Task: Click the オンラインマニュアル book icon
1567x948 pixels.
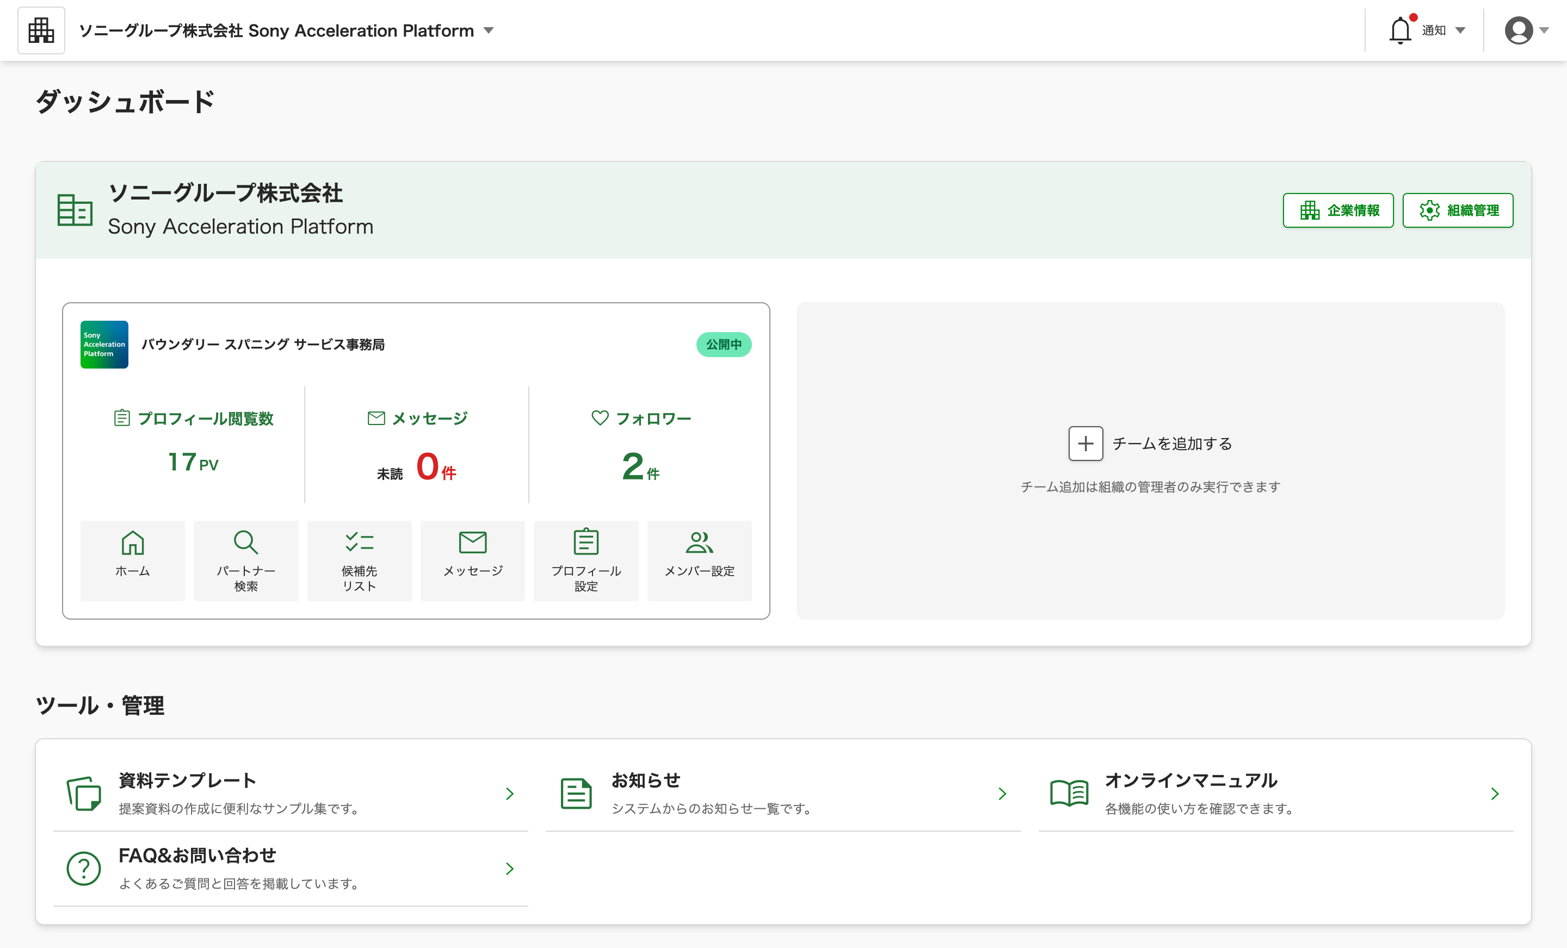Action: click(1070, 793)
